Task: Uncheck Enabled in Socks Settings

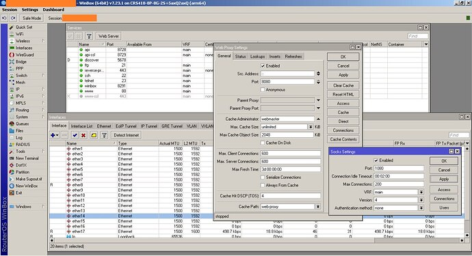Action: (x=376, y=160)
